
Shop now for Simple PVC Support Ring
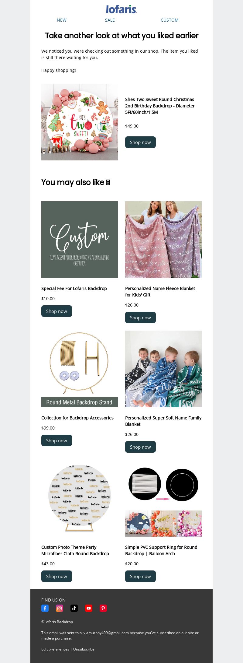(140, 576)
